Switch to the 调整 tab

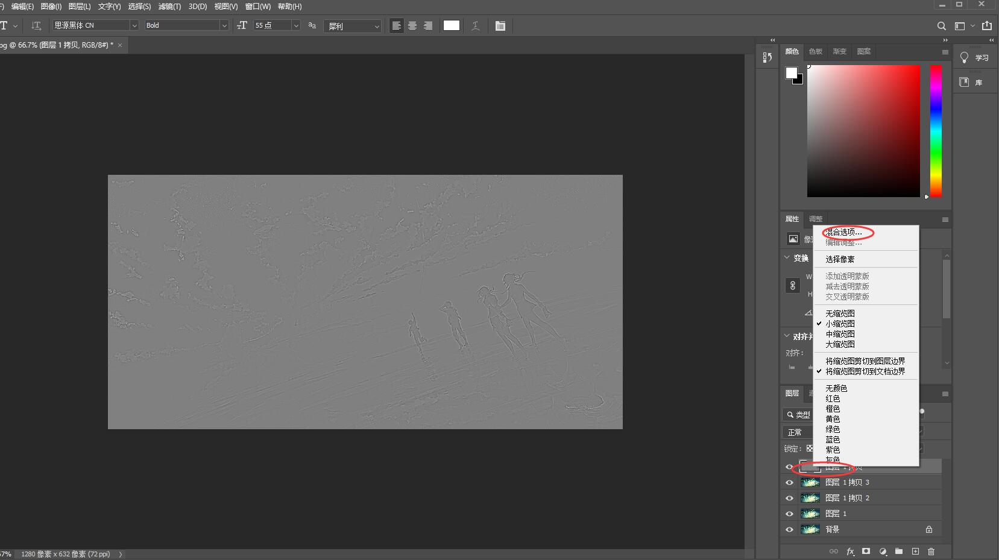816,219
